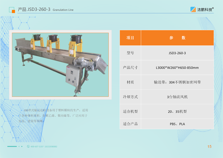Click the 20、35机型 value cell
The image size is (223, 158).
click(177, 111)
